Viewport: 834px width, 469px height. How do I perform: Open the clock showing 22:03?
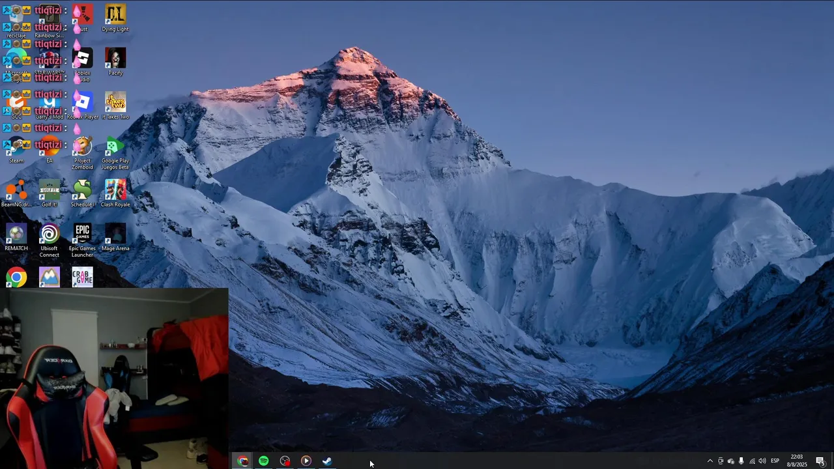[x=796, y=461]
